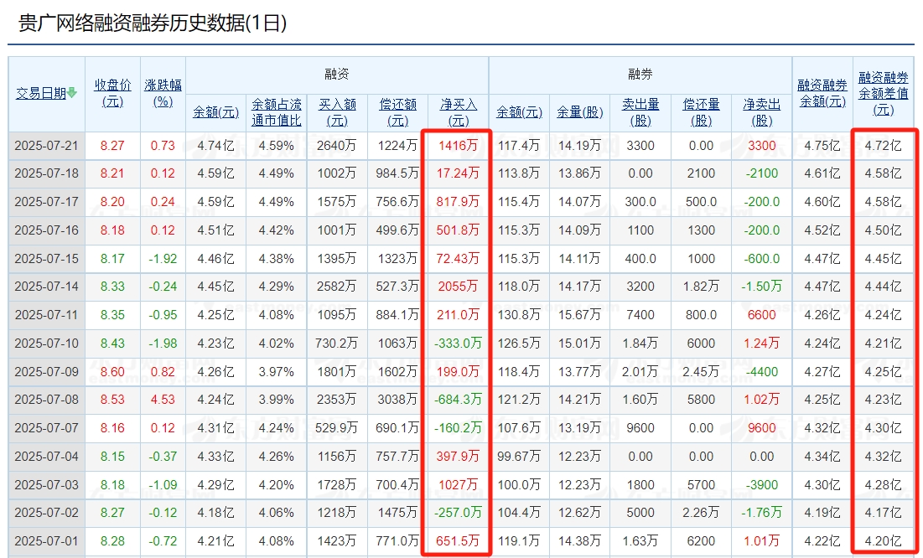Click repay volume 2.45万
This screenshot has width=923, height=558.
[701, 371]
